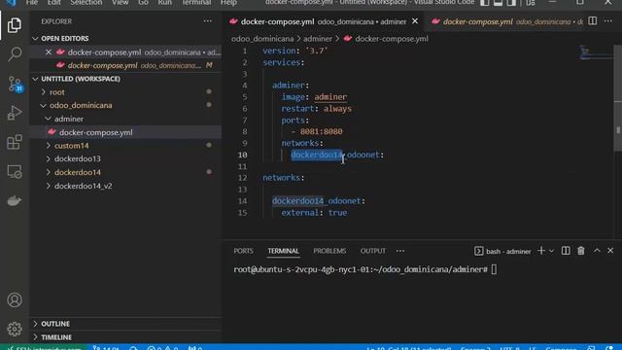Open Run and Debug view
This screenshot has width=622, height=350.
point(15,113)
